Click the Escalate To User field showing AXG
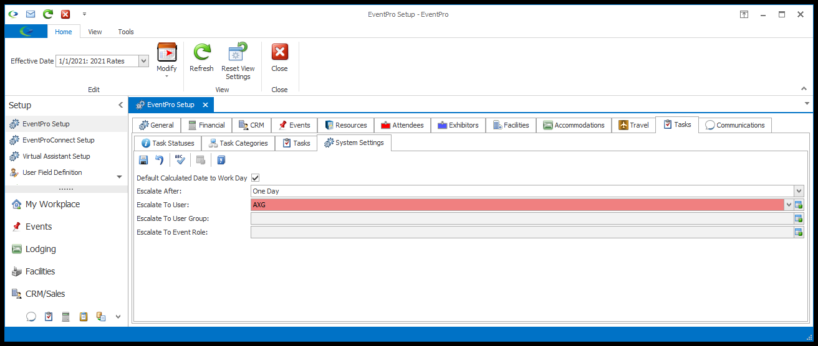The image size is (818, 346). coord(517,205)
